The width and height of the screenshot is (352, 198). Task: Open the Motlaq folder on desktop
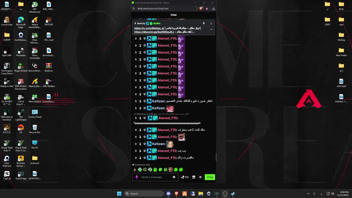tap(341, 37)
